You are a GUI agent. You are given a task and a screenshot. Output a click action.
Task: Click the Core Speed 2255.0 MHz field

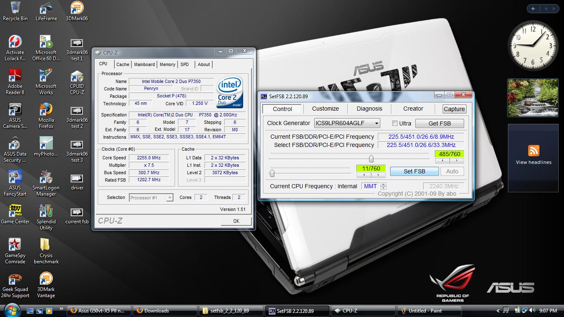pyautogui.click(x=149, y=158)
